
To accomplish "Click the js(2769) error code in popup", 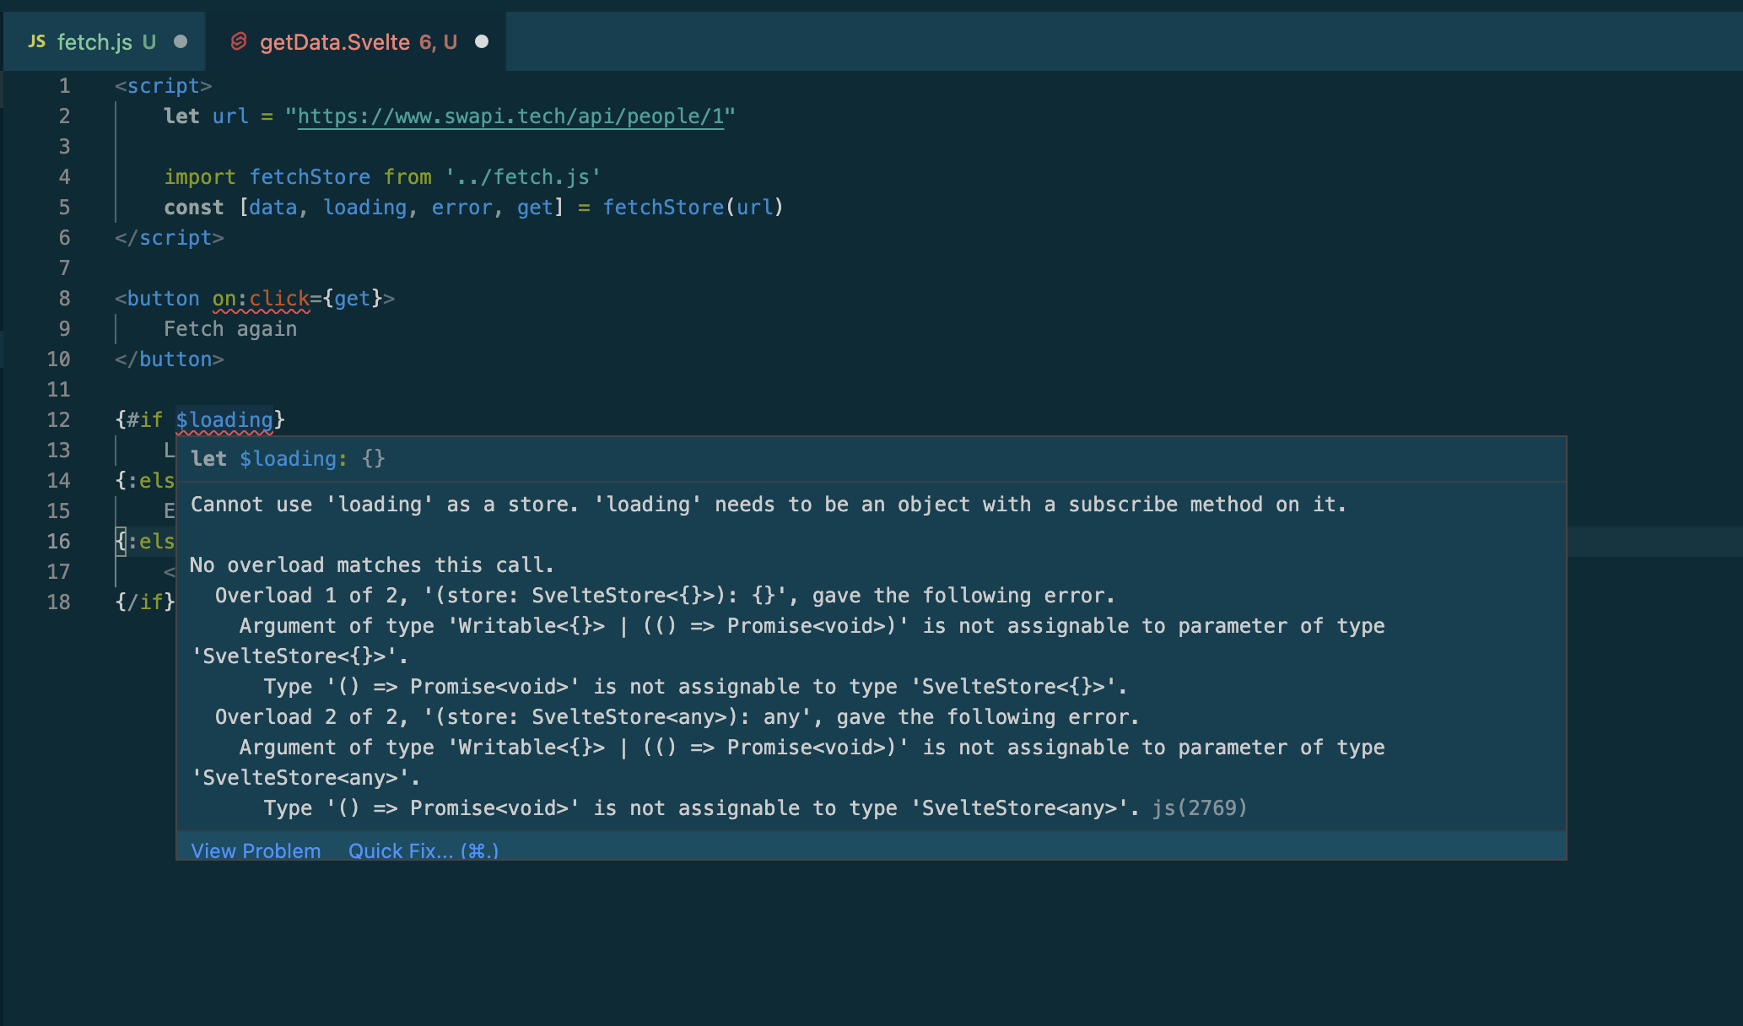I will point(1200,808).
